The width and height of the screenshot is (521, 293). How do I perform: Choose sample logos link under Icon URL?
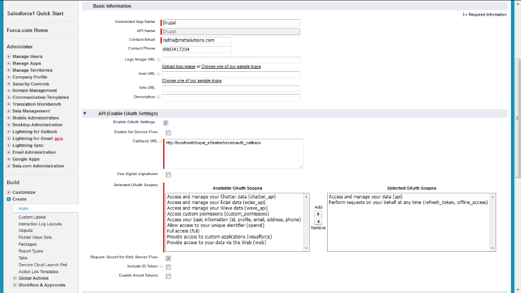pyautogui.click(x=192, y=81)
